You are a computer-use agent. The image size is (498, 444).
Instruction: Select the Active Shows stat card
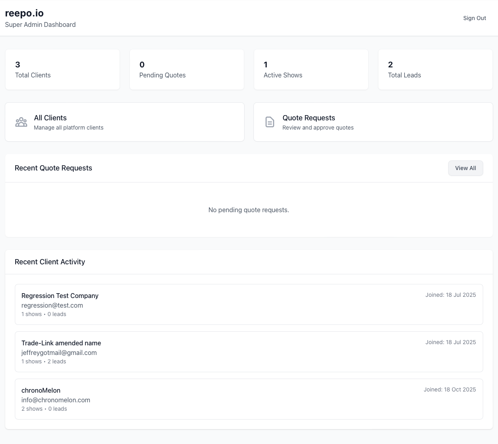[x=311, y=69]
